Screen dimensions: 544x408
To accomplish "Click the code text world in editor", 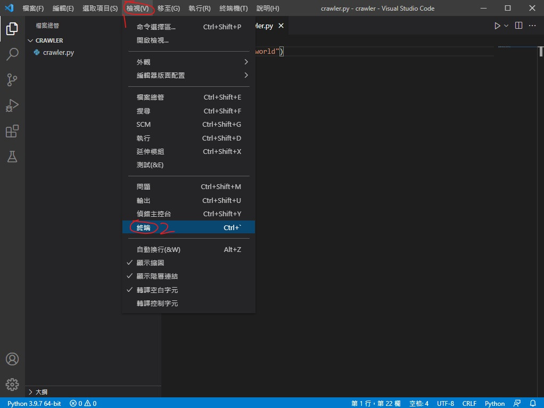I will [266, 51].
